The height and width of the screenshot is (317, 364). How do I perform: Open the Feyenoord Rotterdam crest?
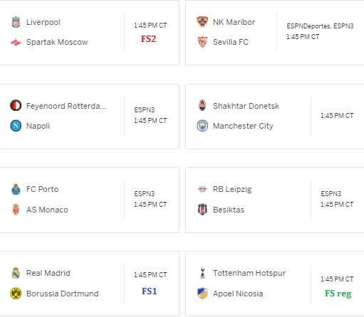pyautogui.click(x=16, y=105)
